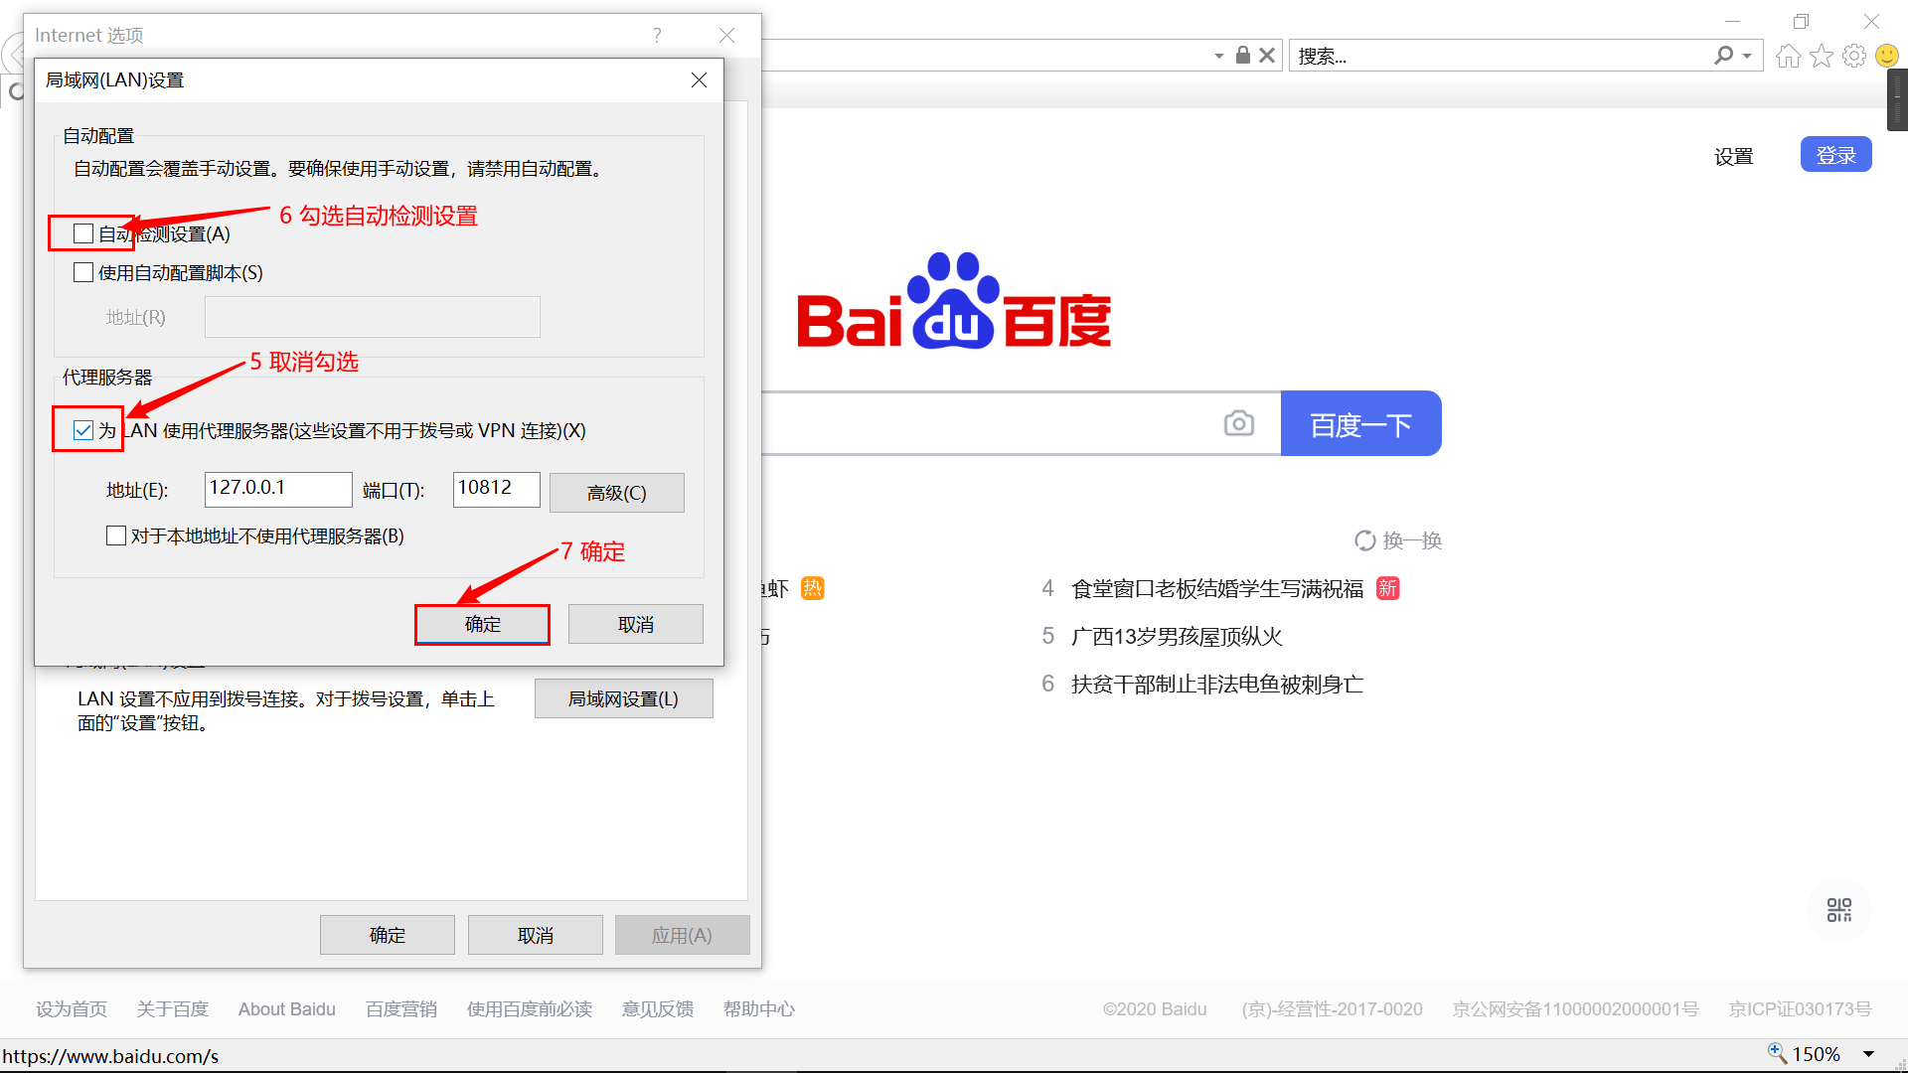Image resolution: width=1908 pixels, height=1073 pixels.
Task: Open the 150% zoom level dropdown
Action: pyautogui.click(x=1869, y=1054)
